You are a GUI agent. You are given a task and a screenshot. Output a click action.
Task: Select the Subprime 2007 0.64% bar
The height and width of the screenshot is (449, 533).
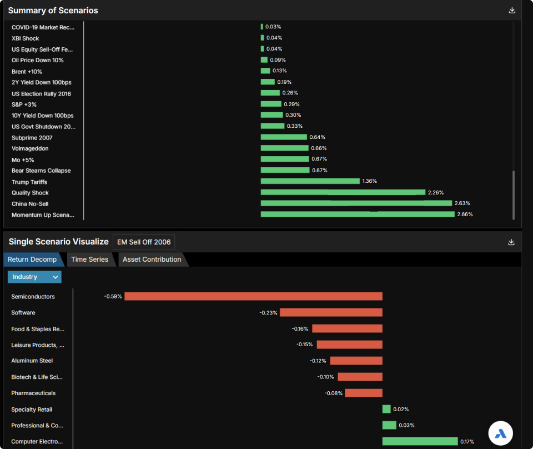point(284,137)
